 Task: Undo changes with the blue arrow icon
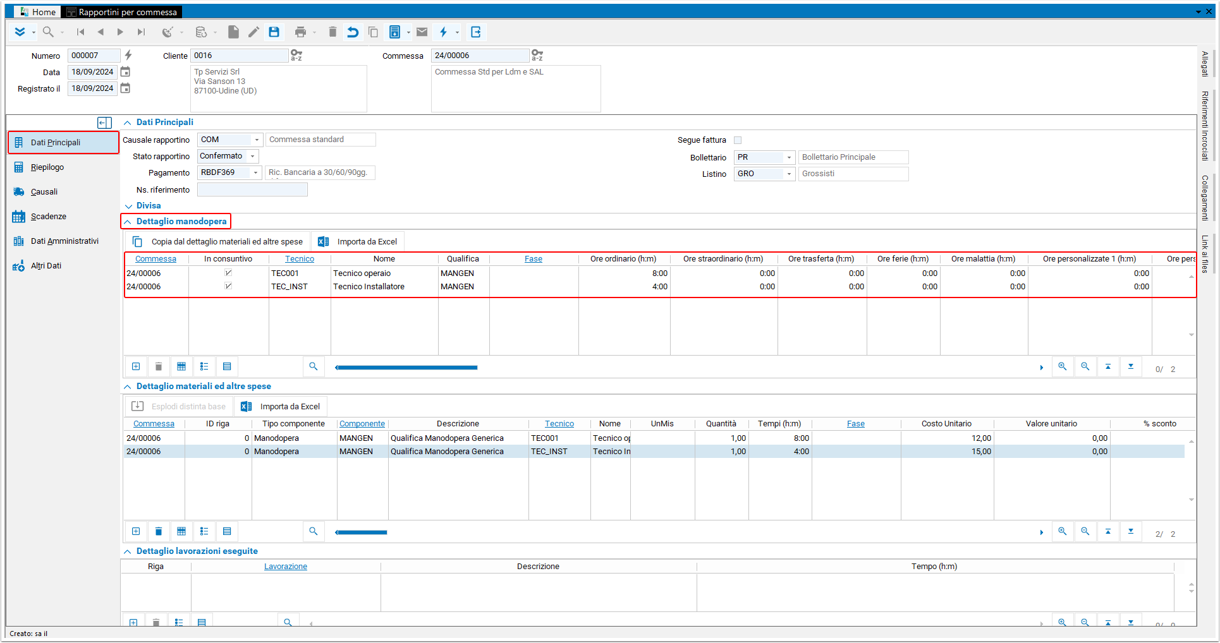pyautogui.click(x=353, y=32)
